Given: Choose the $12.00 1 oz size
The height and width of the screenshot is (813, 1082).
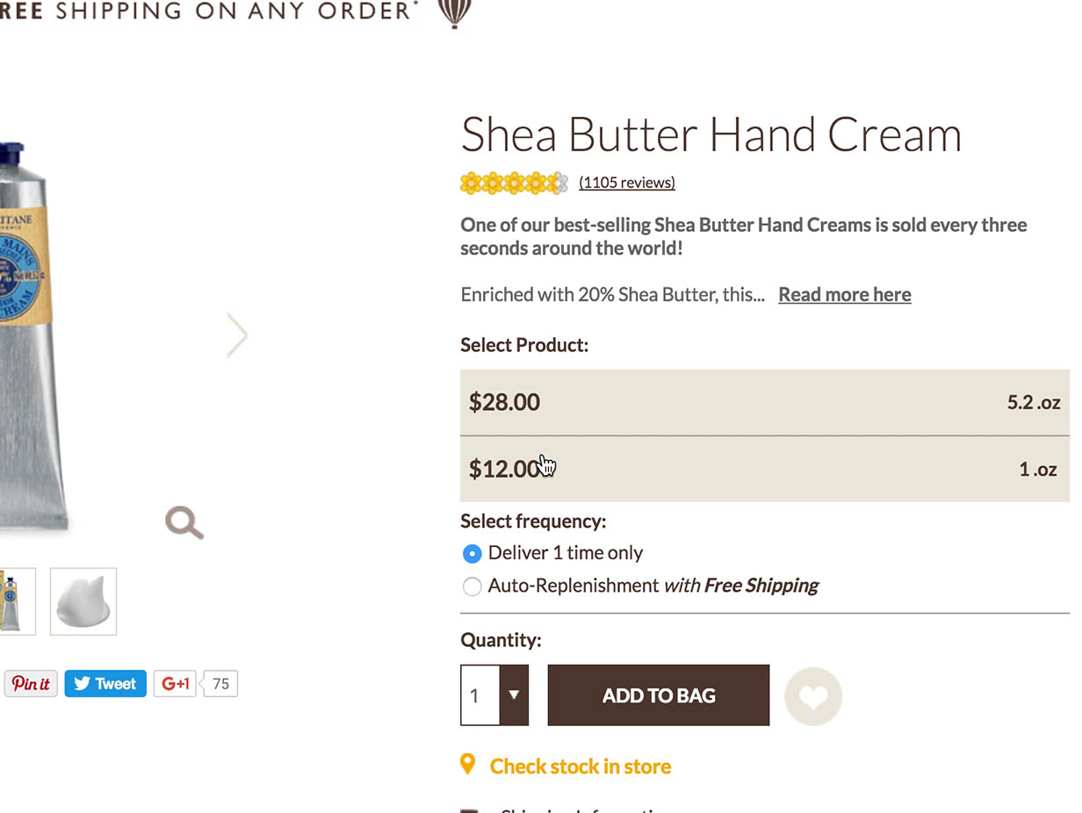Looking at the screenshot, I should [x=764, y=469].
